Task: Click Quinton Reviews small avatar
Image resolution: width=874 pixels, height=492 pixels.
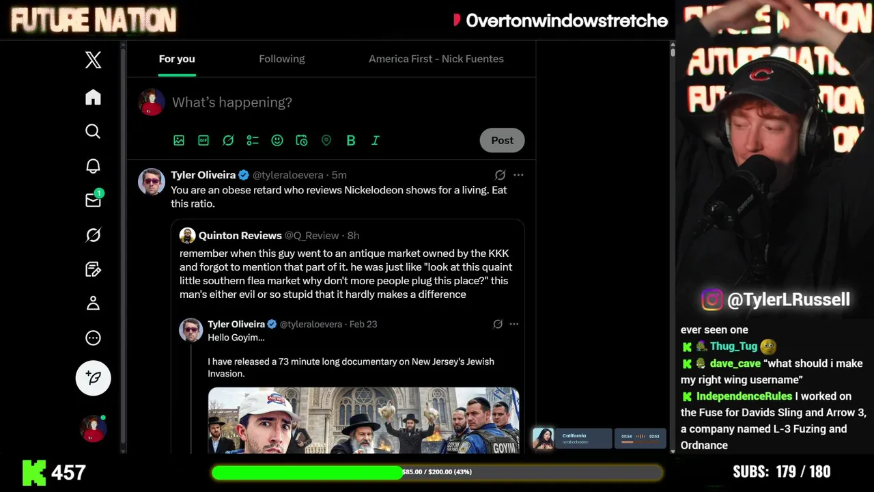Action: tap(187, 236)
